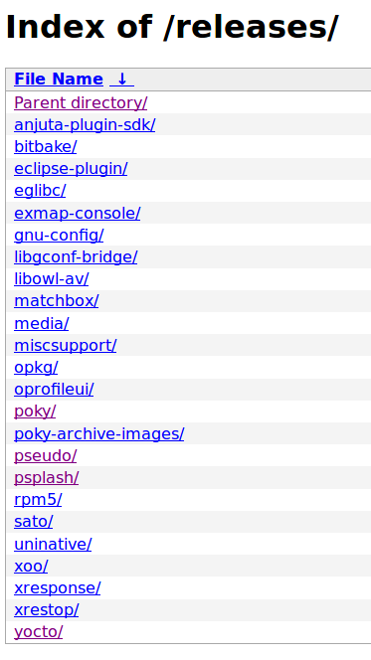Open the xresponse folder

(58, 588)
